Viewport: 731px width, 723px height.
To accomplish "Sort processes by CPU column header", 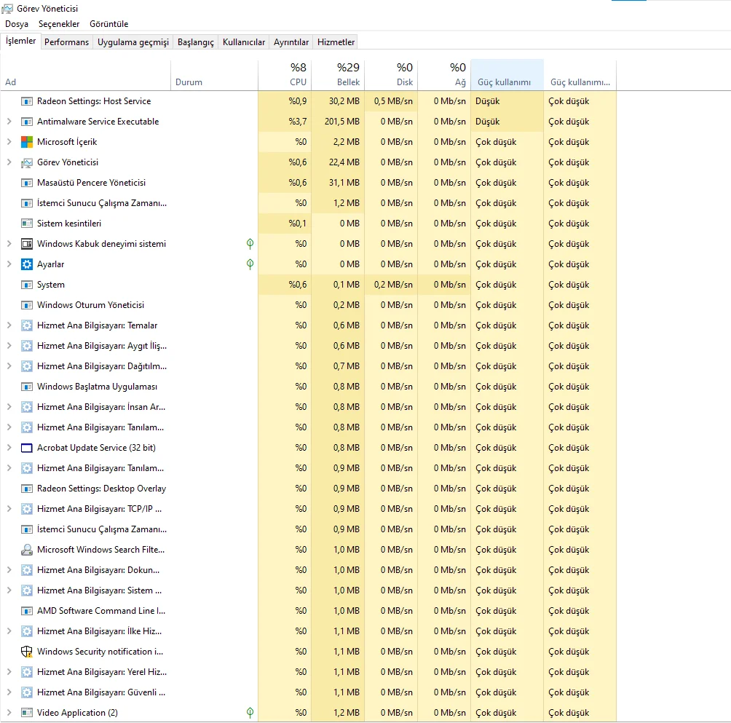I will pos(285,74).
